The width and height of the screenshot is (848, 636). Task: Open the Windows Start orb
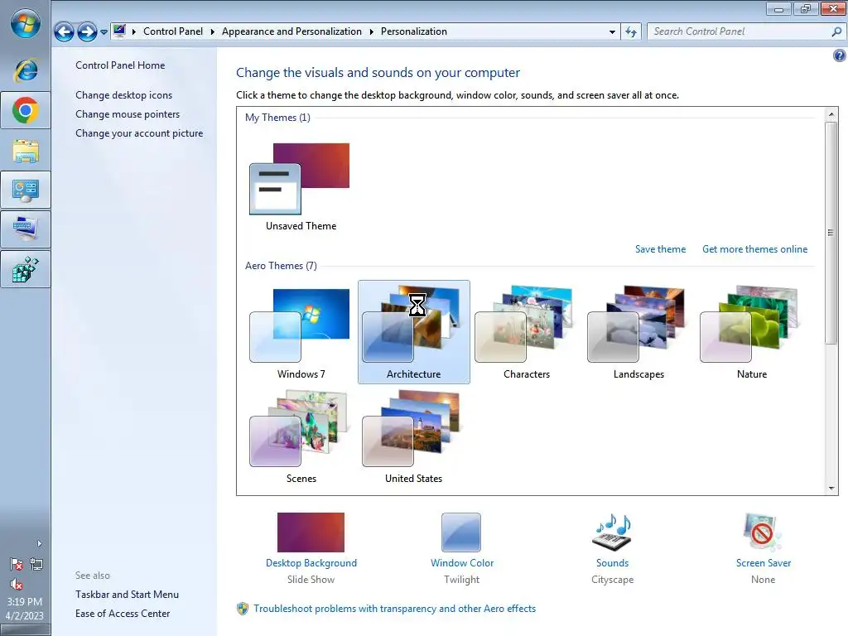click(x=26, y=23)
